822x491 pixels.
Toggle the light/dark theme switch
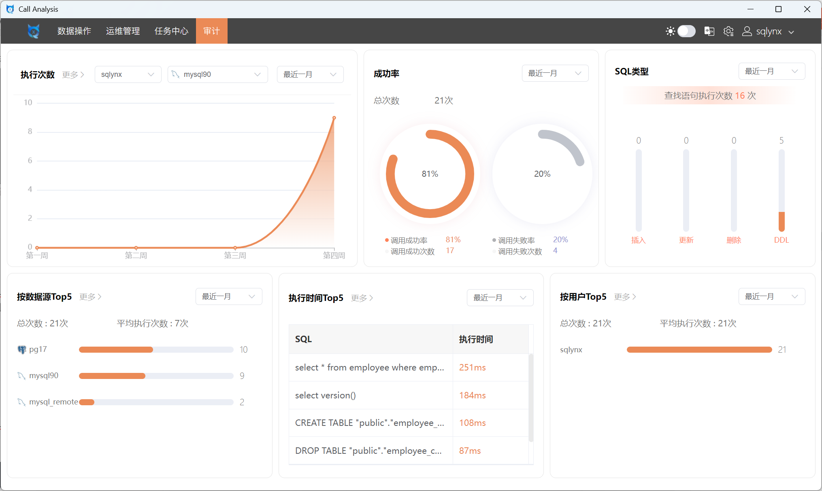point(686,31)
